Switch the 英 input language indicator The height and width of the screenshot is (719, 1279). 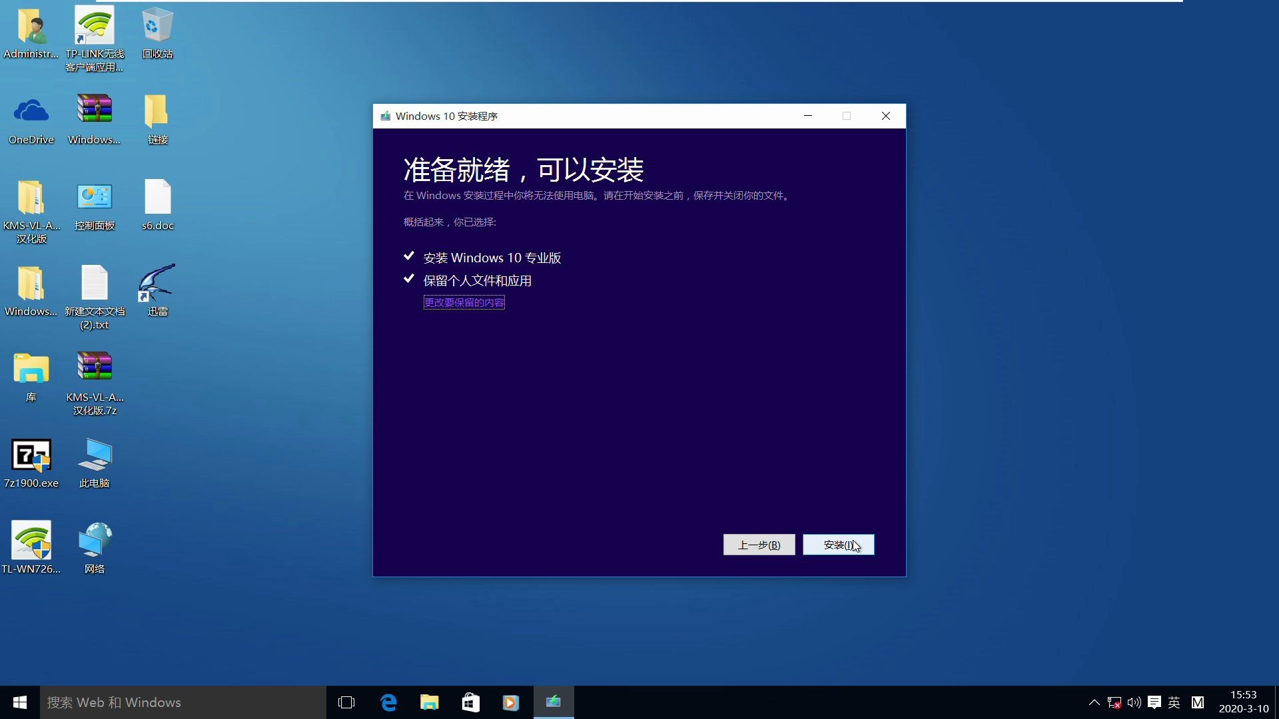pyautogui.click(x=1174, y=702)
